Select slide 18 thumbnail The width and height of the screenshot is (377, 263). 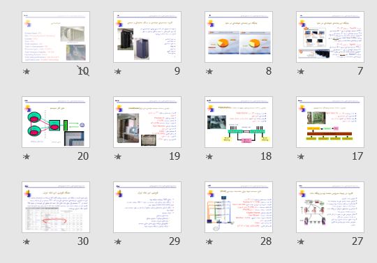(x=239, y=122)
